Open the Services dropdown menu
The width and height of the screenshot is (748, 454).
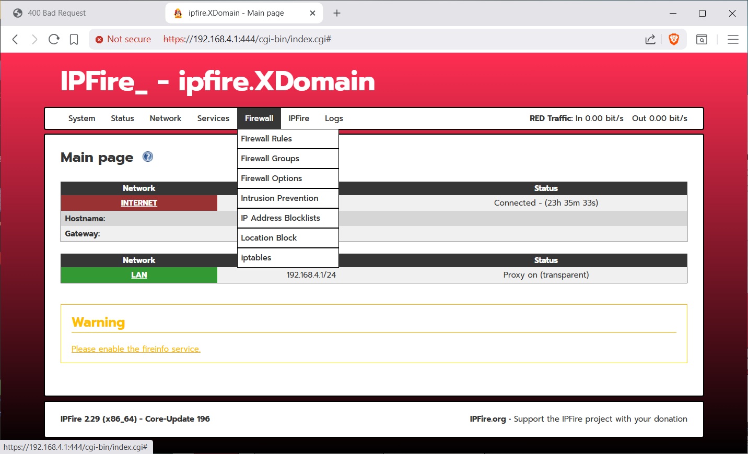tap(213, 118)
